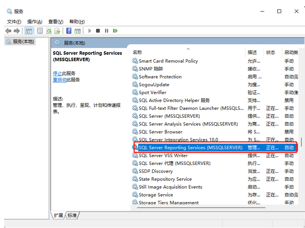Select the SQL Server 代理 (MSSQLSERVER) row

(215, 163)
